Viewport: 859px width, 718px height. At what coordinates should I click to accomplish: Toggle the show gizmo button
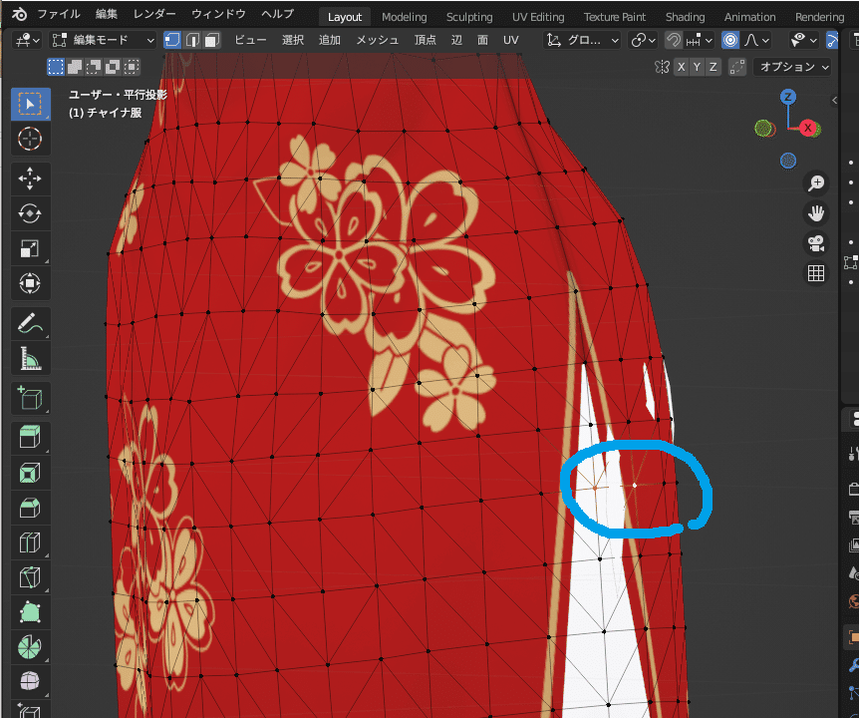(x=832, y=40)
